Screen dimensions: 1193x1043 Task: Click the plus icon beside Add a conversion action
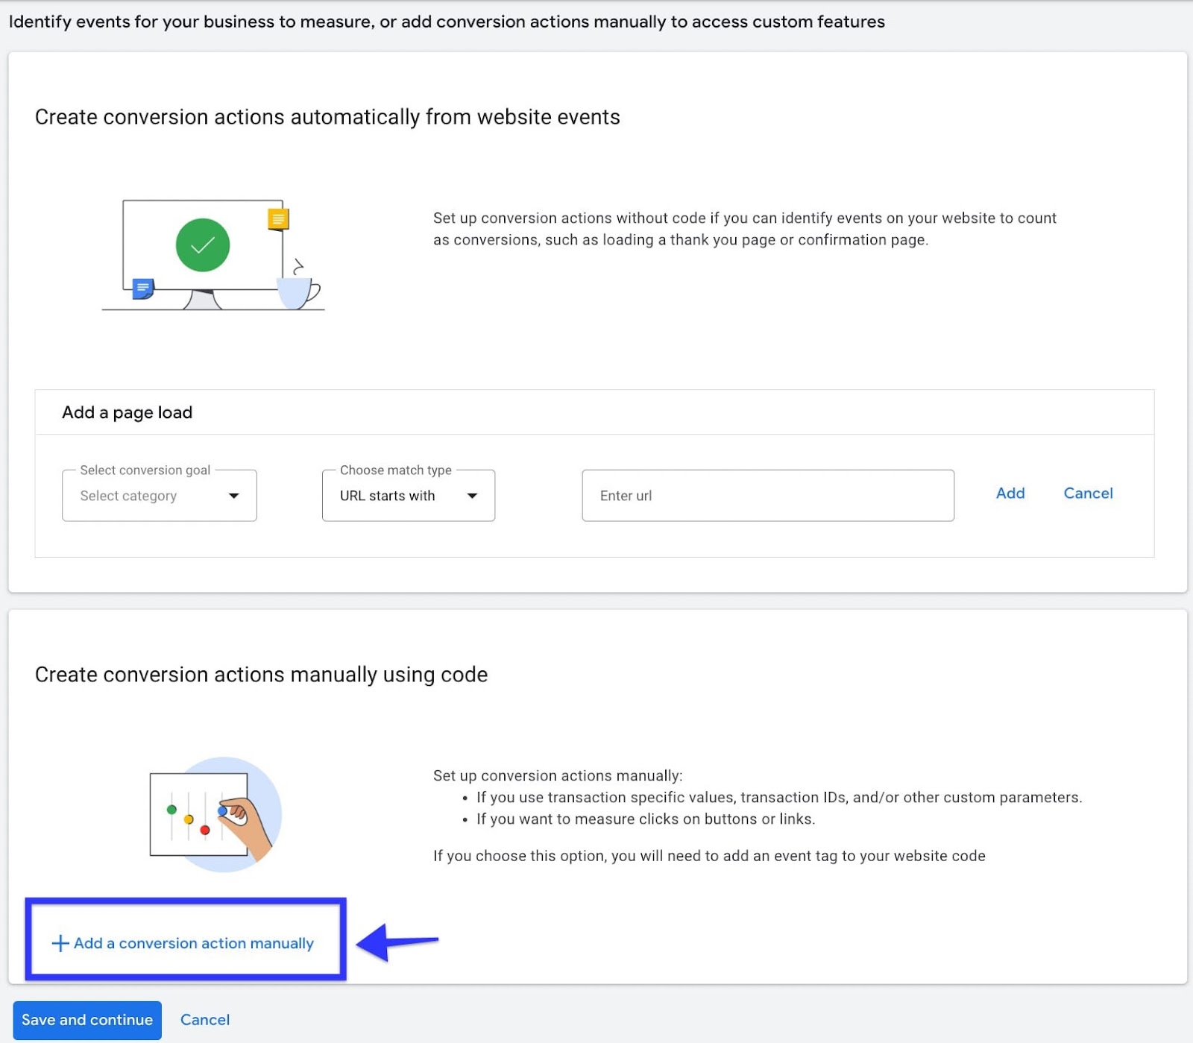(60, 943)
